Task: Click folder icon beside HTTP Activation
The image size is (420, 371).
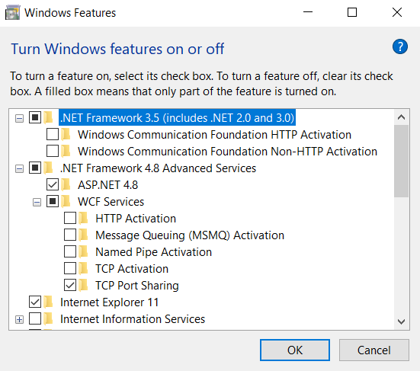Action: pos(84,218)
